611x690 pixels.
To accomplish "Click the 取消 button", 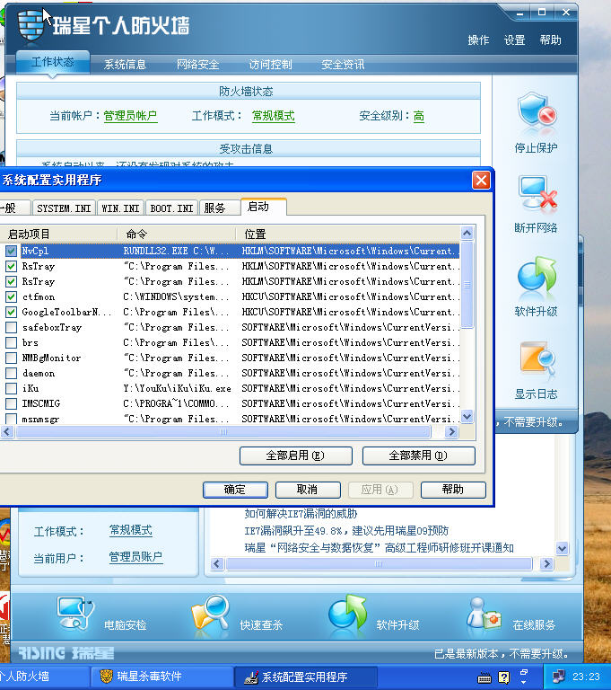I will point(308,490).
